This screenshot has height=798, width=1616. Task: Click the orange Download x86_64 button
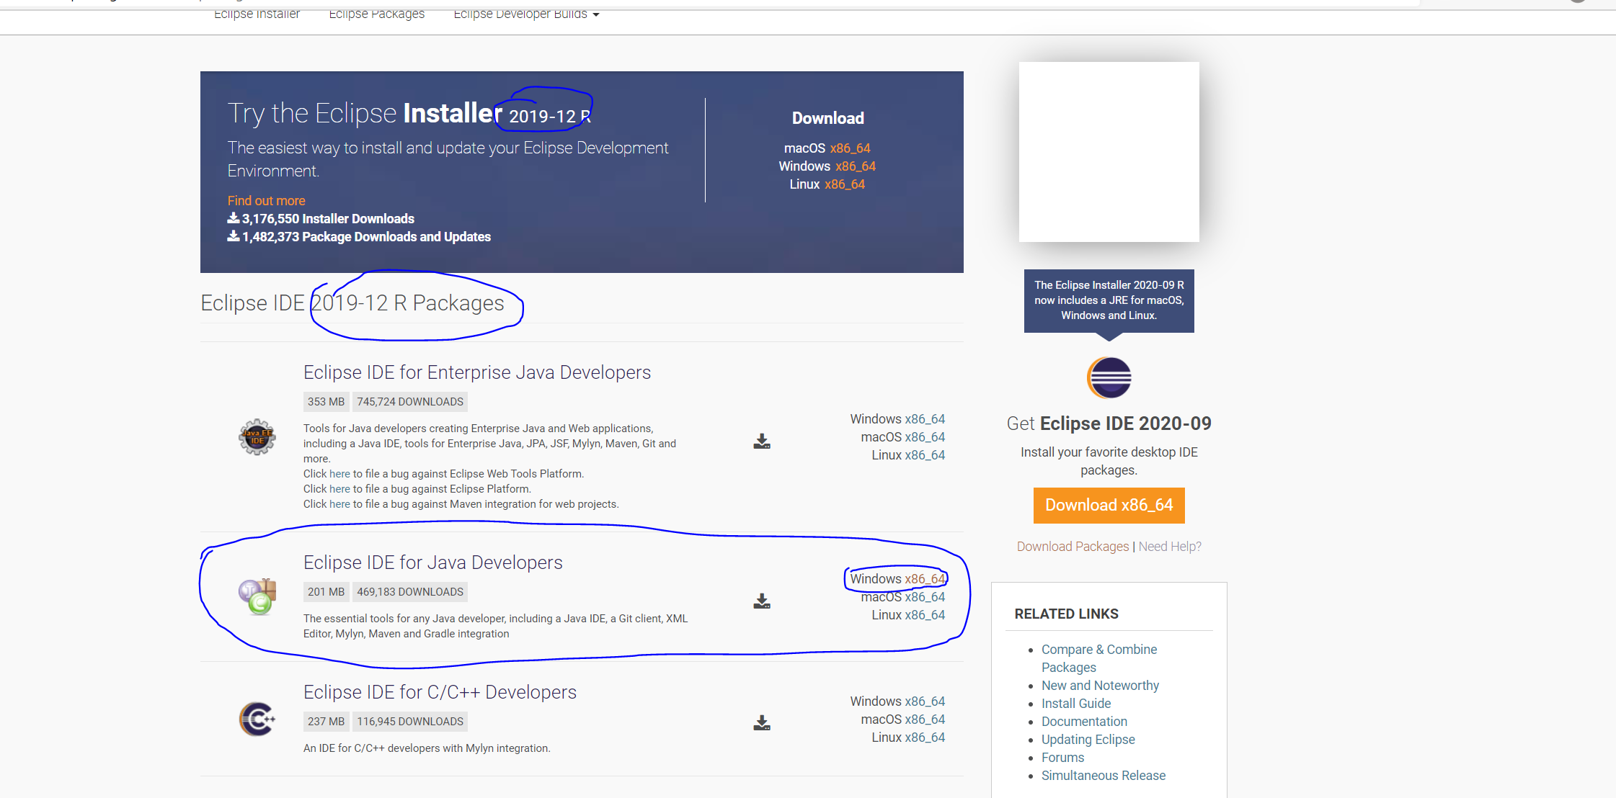[1109, 505]
